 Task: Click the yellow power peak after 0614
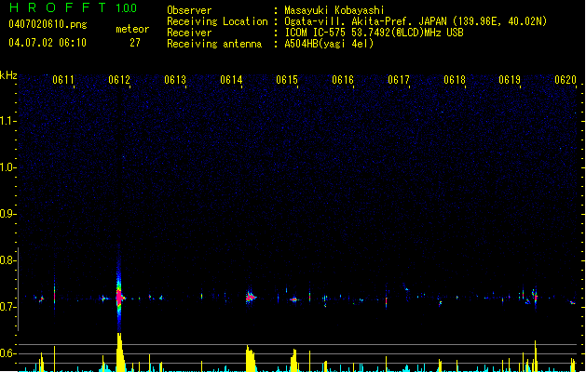[251, 359]
